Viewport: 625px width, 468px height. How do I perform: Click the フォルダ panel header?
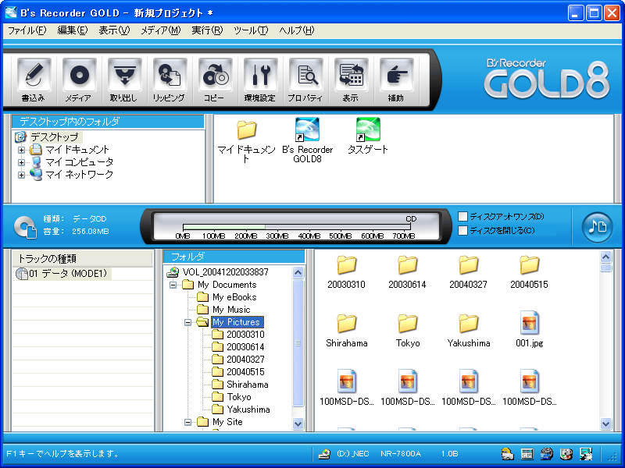pyautogui.click(x=235, y=257)
